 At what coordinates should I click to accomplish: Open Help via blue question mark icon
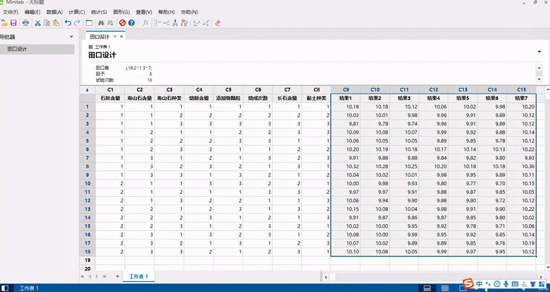pos(131,23)
